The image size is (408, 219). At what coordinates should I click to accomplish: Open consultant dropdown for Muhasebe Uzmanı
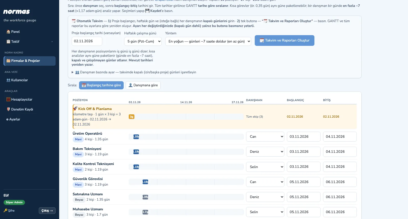point(265,212)
